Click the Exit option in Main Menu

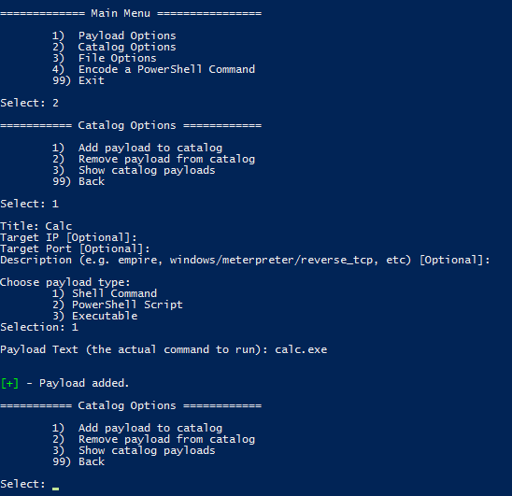(x=78, y=80)
